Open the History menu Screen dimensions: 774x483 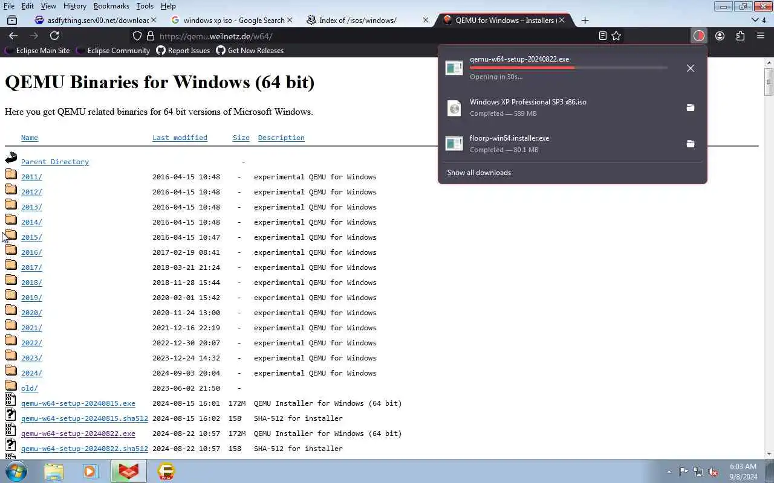point(75,6)
